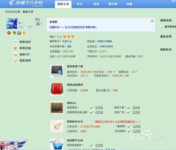Open the 迅雷快传 20GB free space announcement

click(73, 27)
